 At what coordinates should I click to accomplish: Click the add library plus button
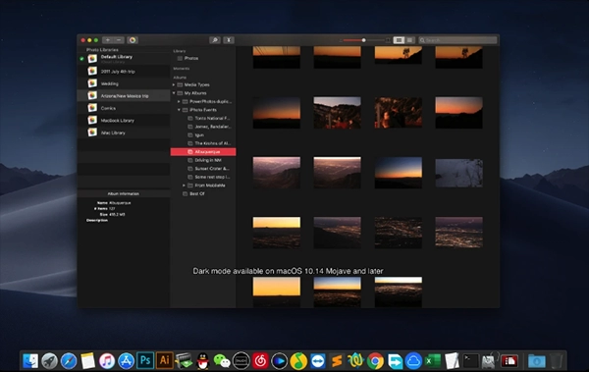pyautogui.click(x=107, y=40)
